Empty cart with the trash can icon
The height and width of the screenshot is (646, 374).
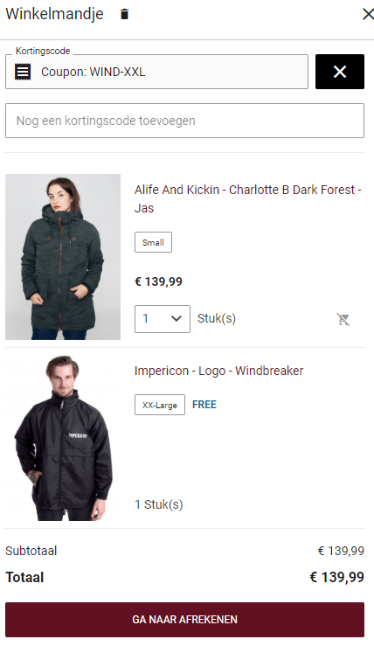click(x=124, y=14)
